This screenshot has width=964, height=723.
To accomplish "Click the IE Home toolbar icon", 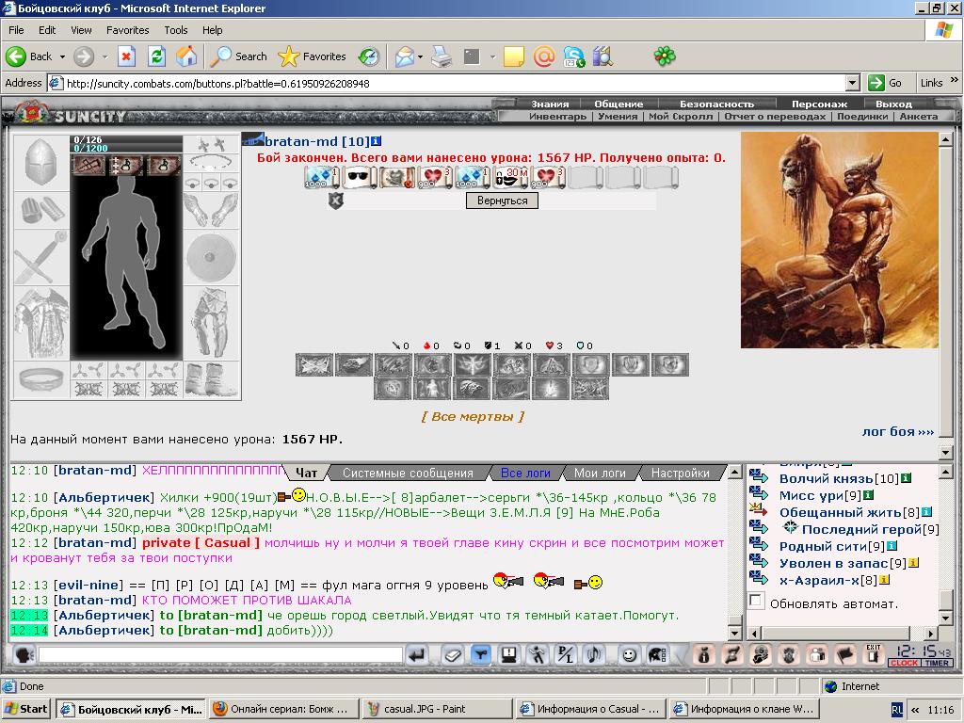I will (186, 56).
